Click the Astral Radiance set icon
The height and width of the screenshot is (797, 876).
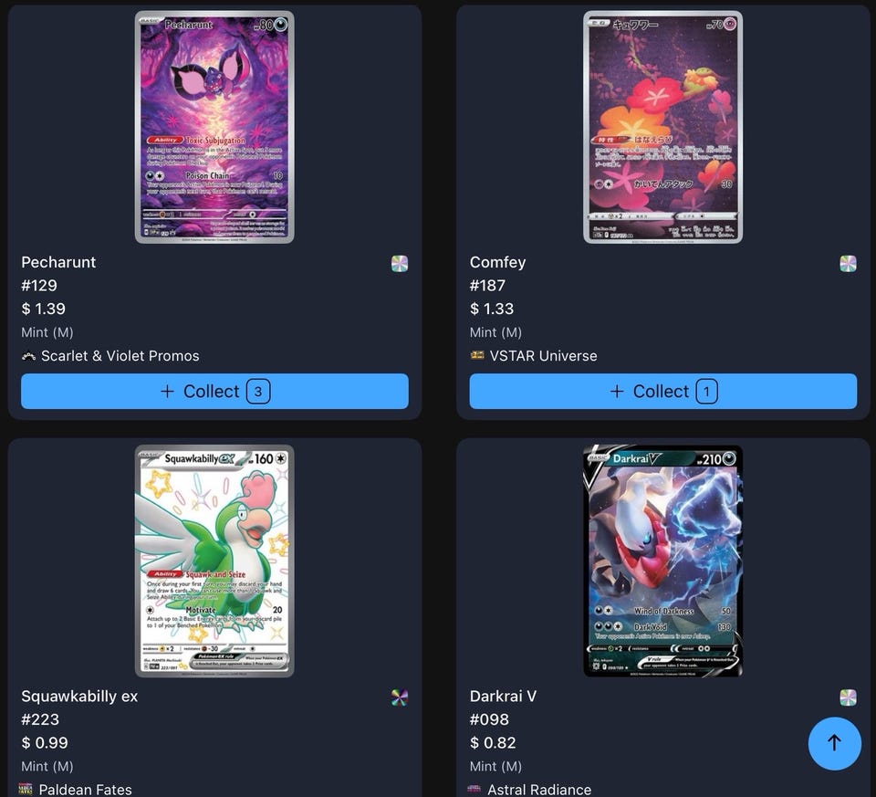coord(474,789)
